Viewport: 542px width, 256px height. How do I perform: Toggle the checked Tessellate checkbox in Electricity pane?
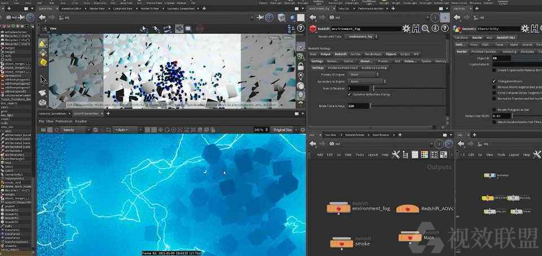click(494, 81)
